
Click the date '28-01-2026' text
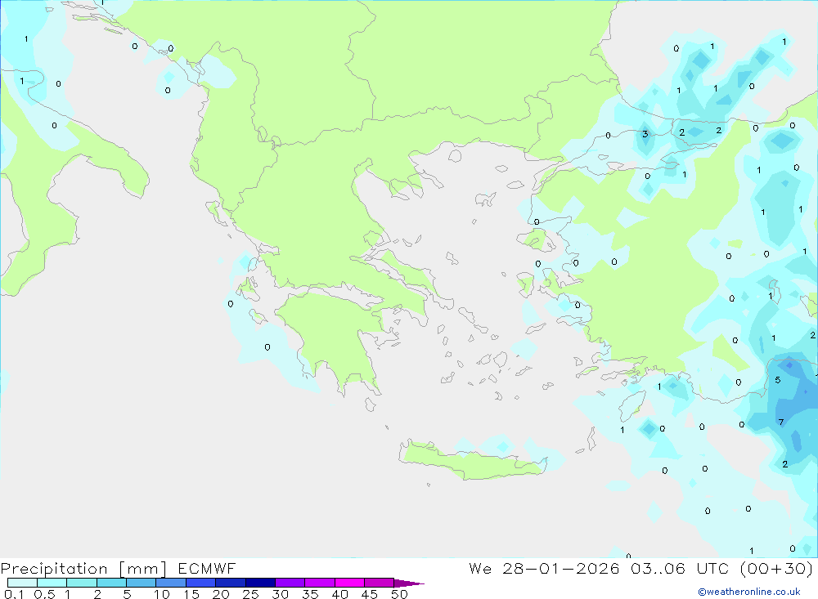click(561, 568)
